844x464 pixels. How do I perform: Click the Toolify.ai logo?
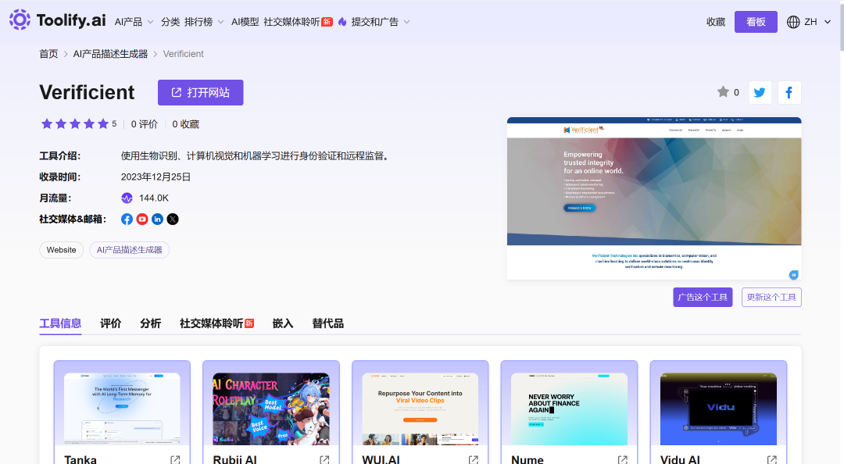[x=58, y=20]
